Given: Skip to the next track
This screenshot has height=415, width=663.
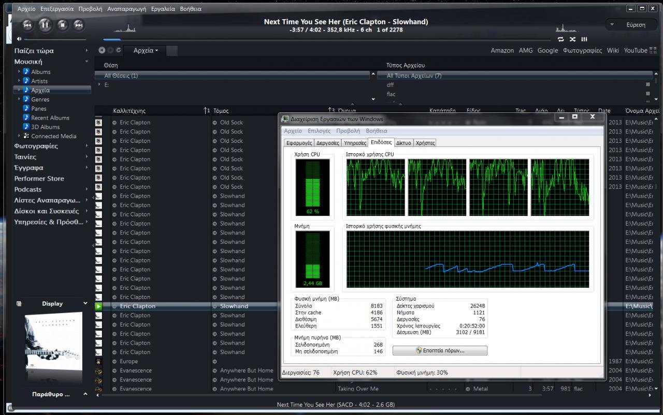Looking at the screenshot, I should click(79, 24).
